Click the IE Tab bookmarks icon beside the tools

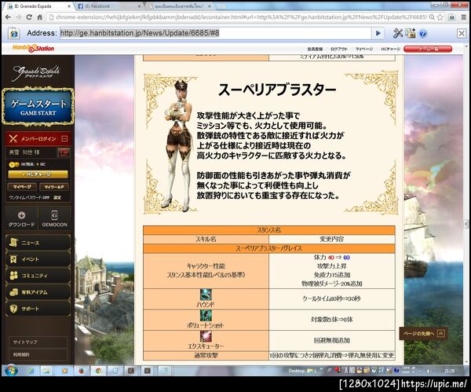[410, 33]
